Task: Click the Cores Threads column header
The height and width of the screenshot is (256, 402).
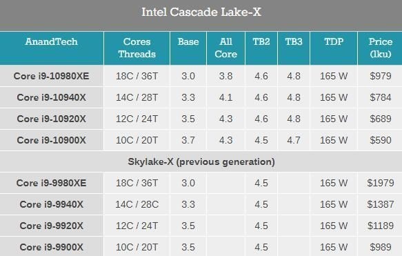Action: click(137, 48)
